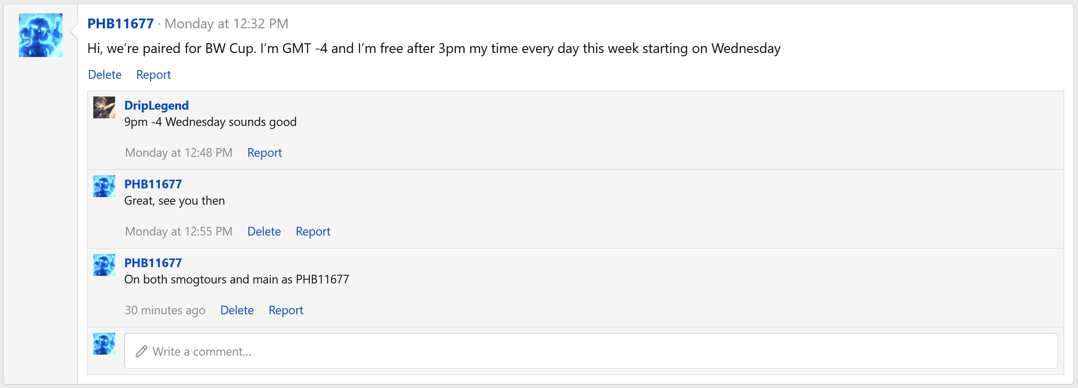Click avatar beside 'Great, see you then'
This screenshot has width=1078, height=388.
[x=104, y=186]
